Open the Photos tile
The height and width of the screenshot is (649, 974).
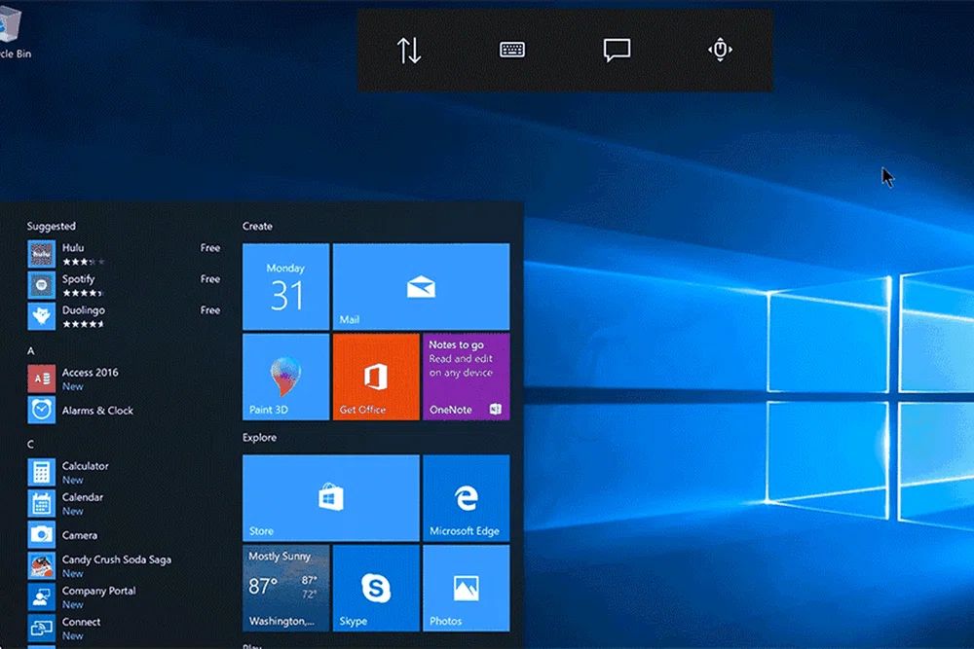(466, 588)
